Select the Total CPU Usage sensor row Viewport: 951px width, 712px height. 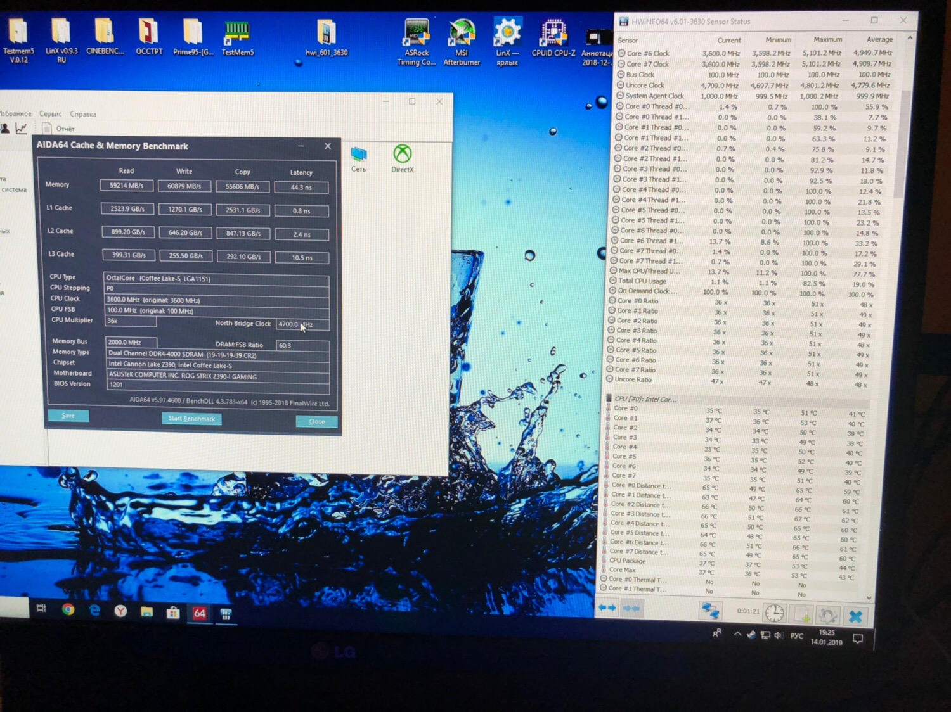click(x=743, y=282)
